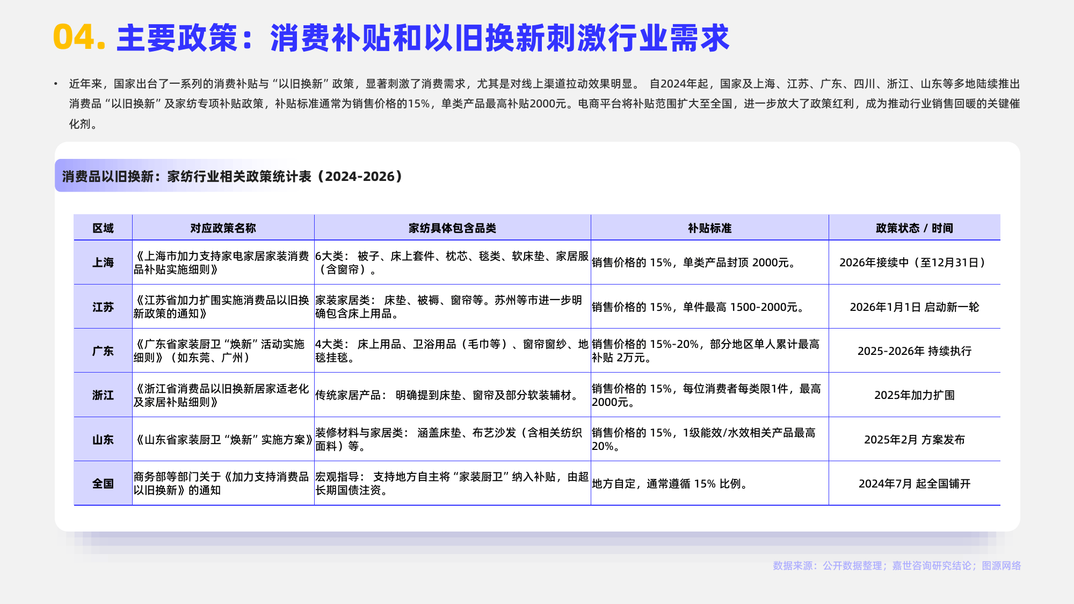Click the Shandong policy name 《山东省家装厨卫“焕新”实施方案》
Viewport: 1074px width, 604px height.
(223, 440)
